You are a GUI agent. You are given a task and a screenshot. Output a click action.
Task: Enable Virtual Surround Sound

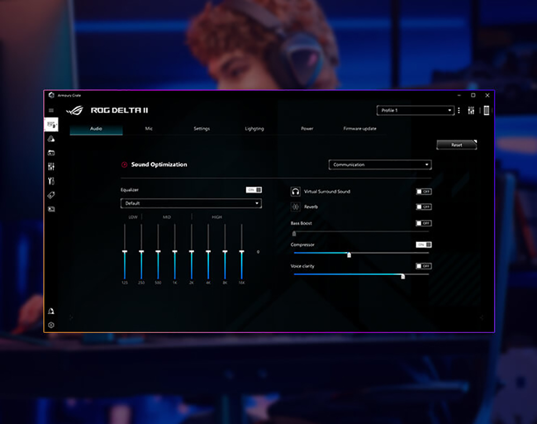(424, 191)
